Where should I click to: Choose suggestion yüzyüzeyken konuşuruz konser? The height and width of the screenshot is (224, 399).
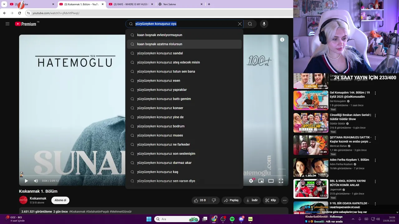[x=184, y=108]
